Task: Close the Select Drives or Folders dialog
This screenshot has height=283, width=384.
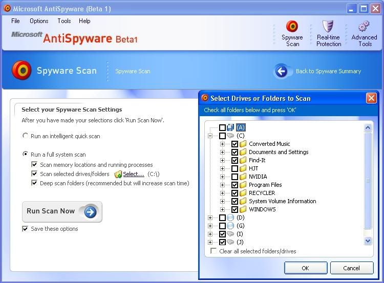Action: pyautogui.click(x=371, y=98)
